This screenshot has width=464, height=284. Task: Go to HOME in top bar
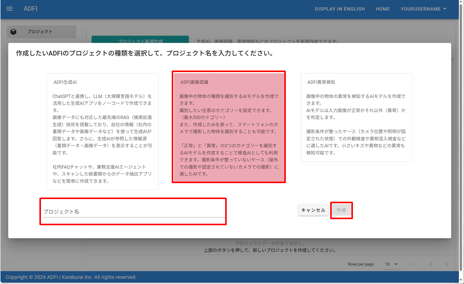click(382, 9)
